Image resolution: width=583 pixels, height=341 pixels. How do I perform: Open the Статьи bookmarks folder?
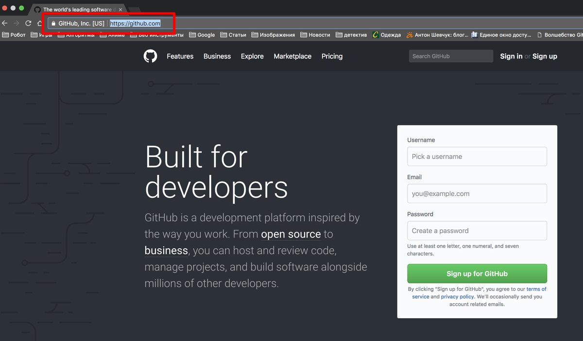(x=233, y=35)
